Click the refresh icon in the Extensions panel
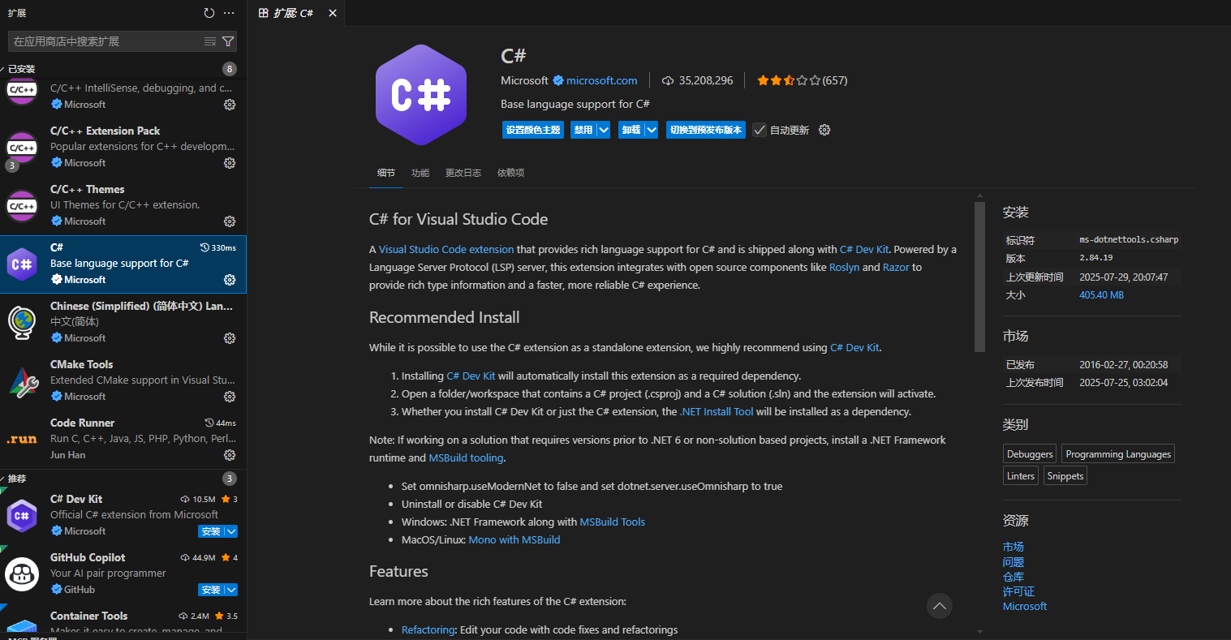1231x640 pixels. point(209,12)
